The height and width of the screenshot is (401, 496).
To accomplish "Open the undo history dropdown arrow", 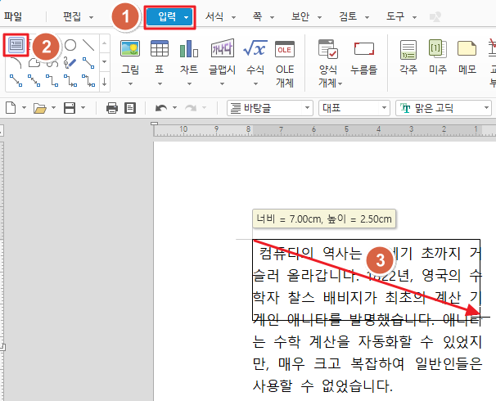I will click(x=174, y=108).
